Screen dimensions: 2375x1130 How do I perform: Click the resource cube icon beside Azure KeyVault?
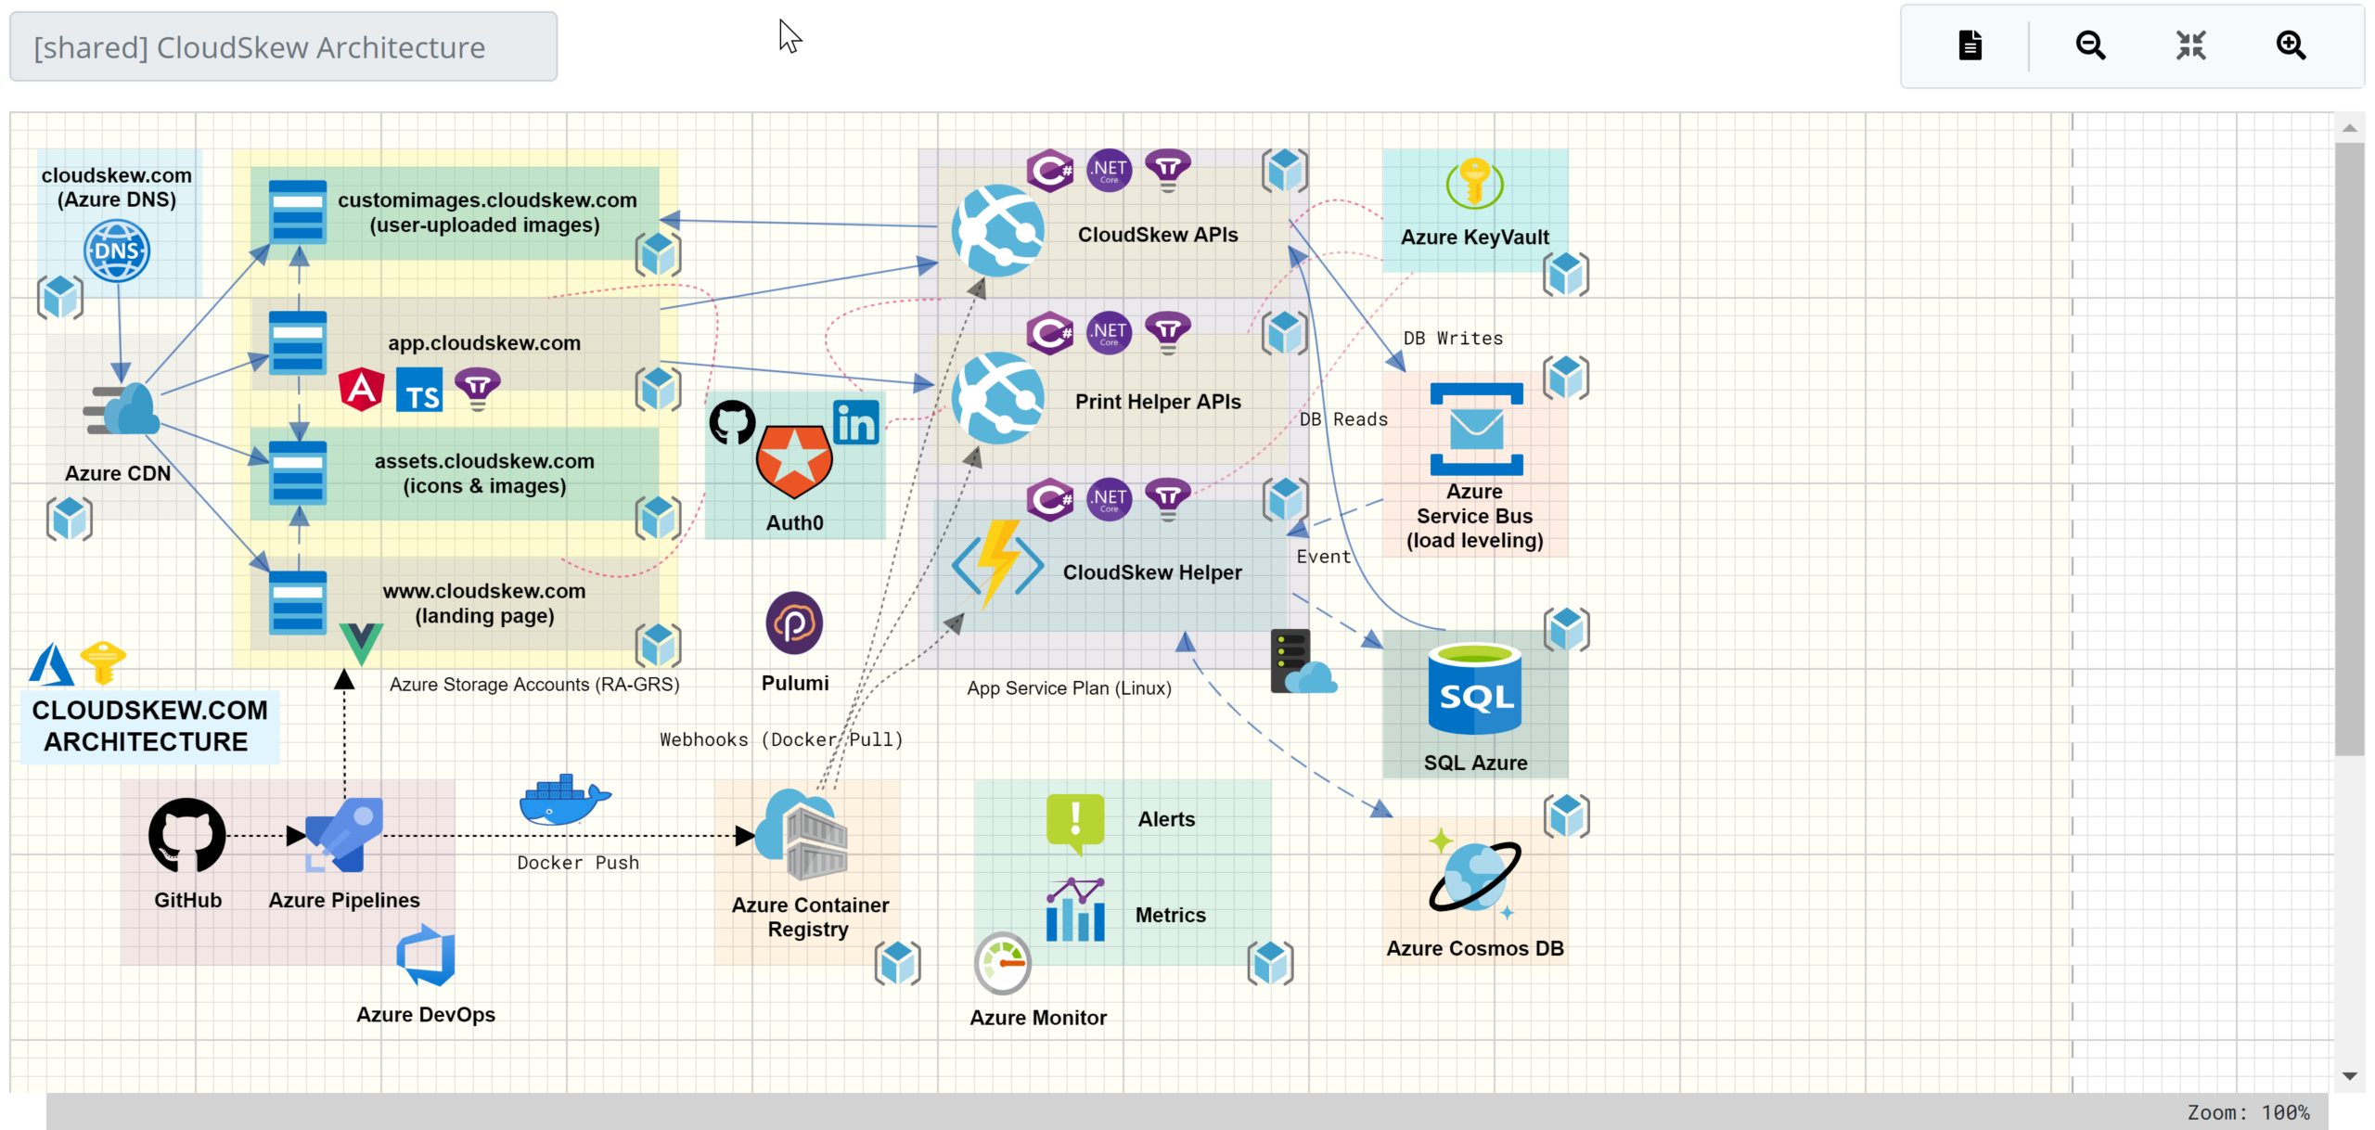pyautogui.click(x=1566, y=275)
